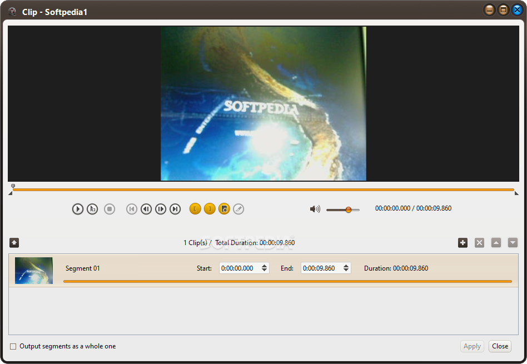Move segment up in list

click(x=496, y=243)
